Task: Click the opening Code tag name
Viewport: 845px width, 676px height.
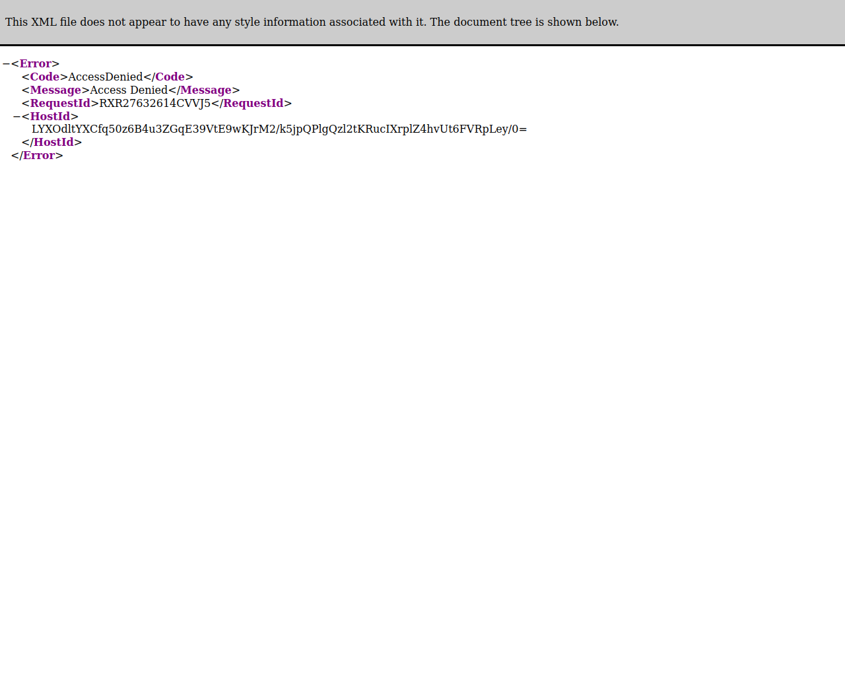Action: coord(45,77)
